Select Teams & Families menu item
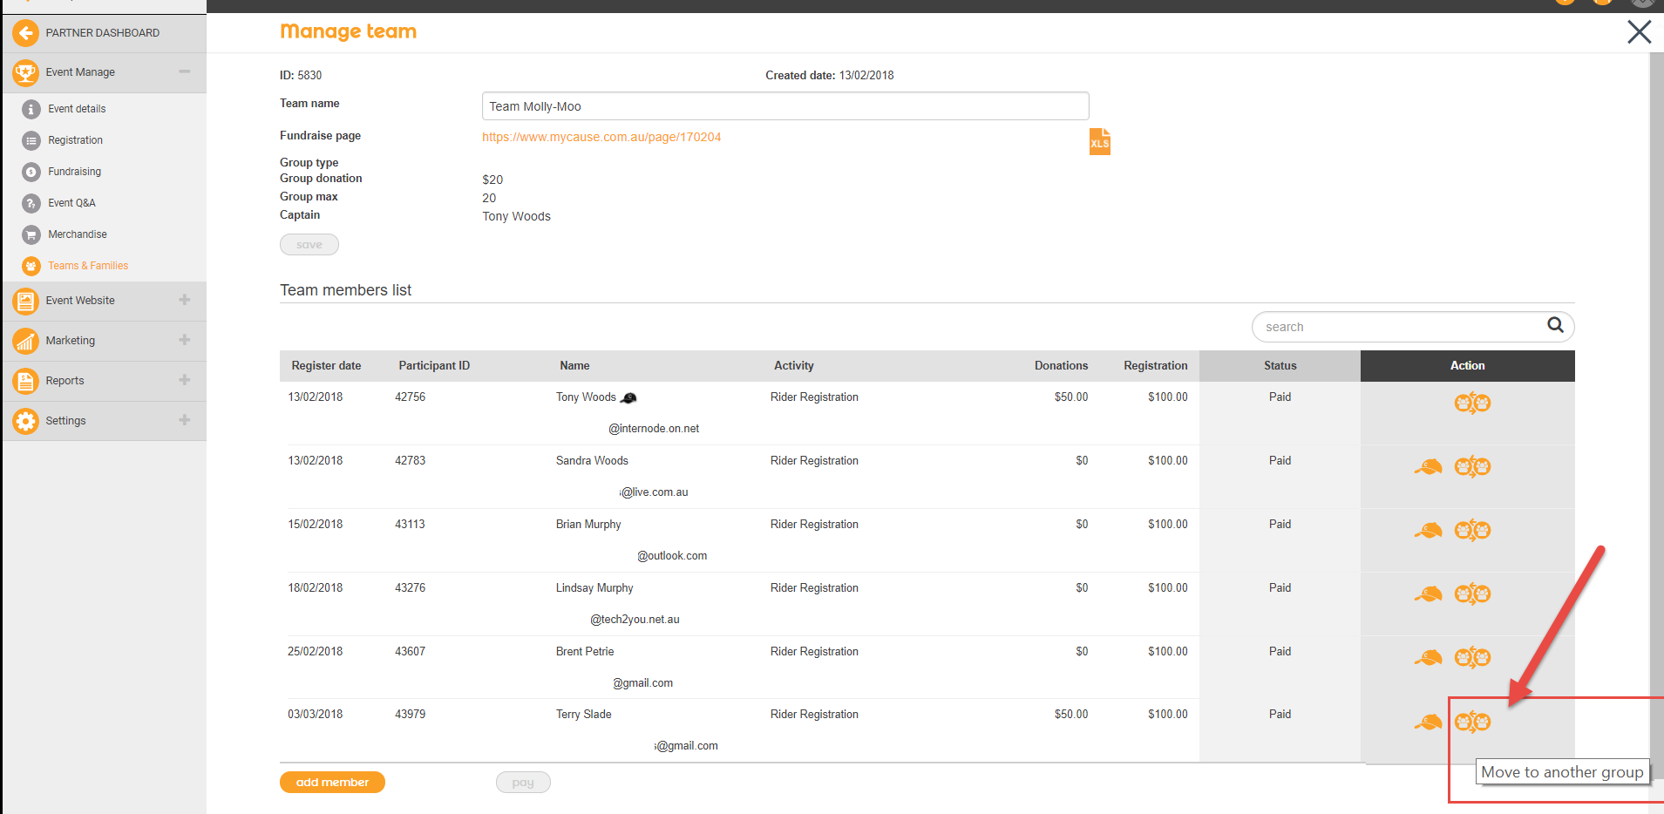This screenshot has width=1664, height=814. point(88,266)
